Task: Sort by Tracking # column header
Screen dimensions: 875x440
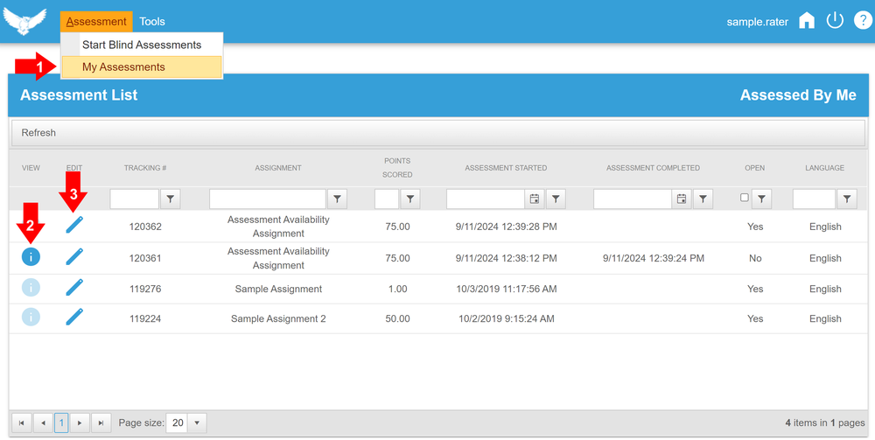Action: click(x=145, y=168)
